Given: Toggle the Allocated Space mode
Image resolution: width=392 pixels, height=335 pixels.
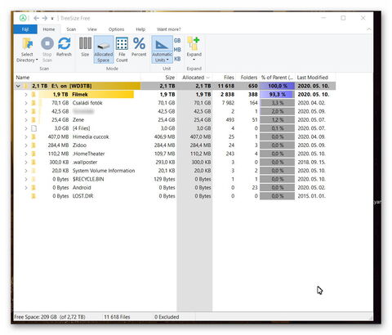Looking at the screenshot, I should [x=104, y=50].
